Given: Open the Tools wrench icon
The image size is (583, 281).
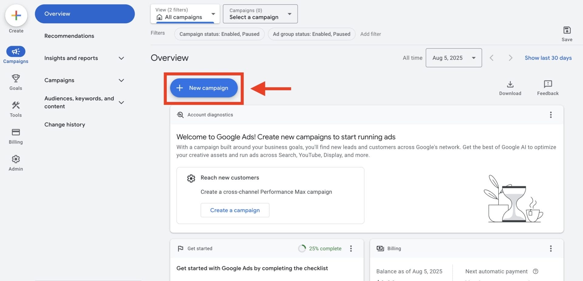Looking at the screenshot, I should click(16, 105).
